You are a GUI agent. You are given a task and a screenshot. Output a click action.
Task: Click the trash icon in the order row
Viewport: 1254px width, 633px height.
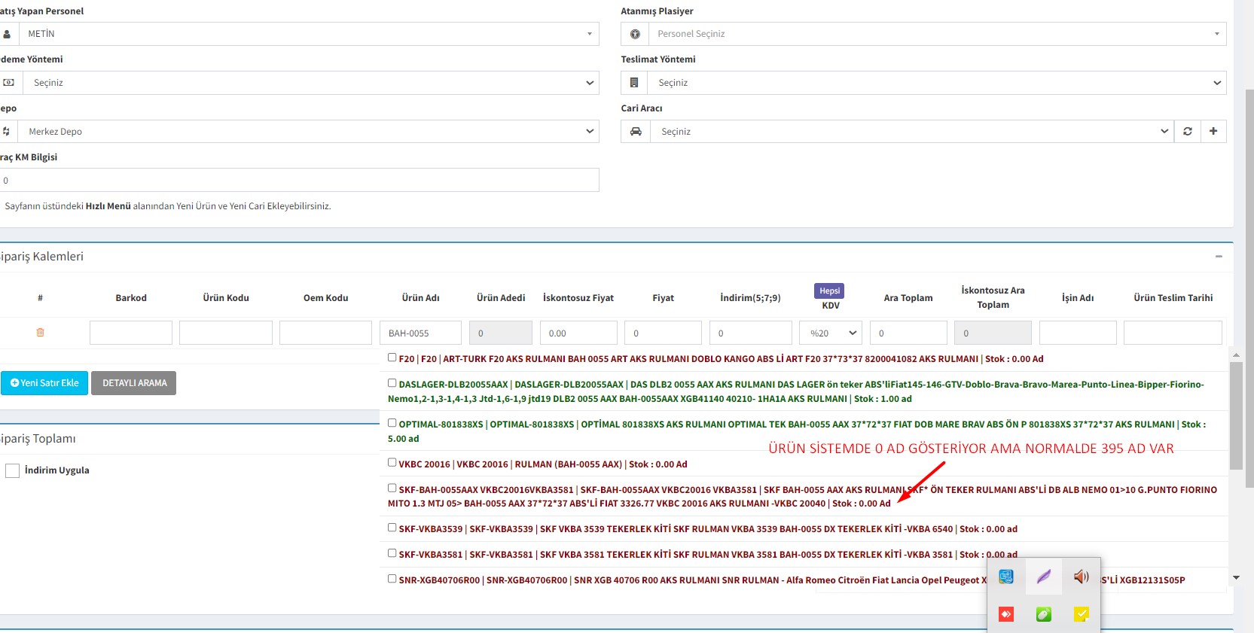coord(40,333)
